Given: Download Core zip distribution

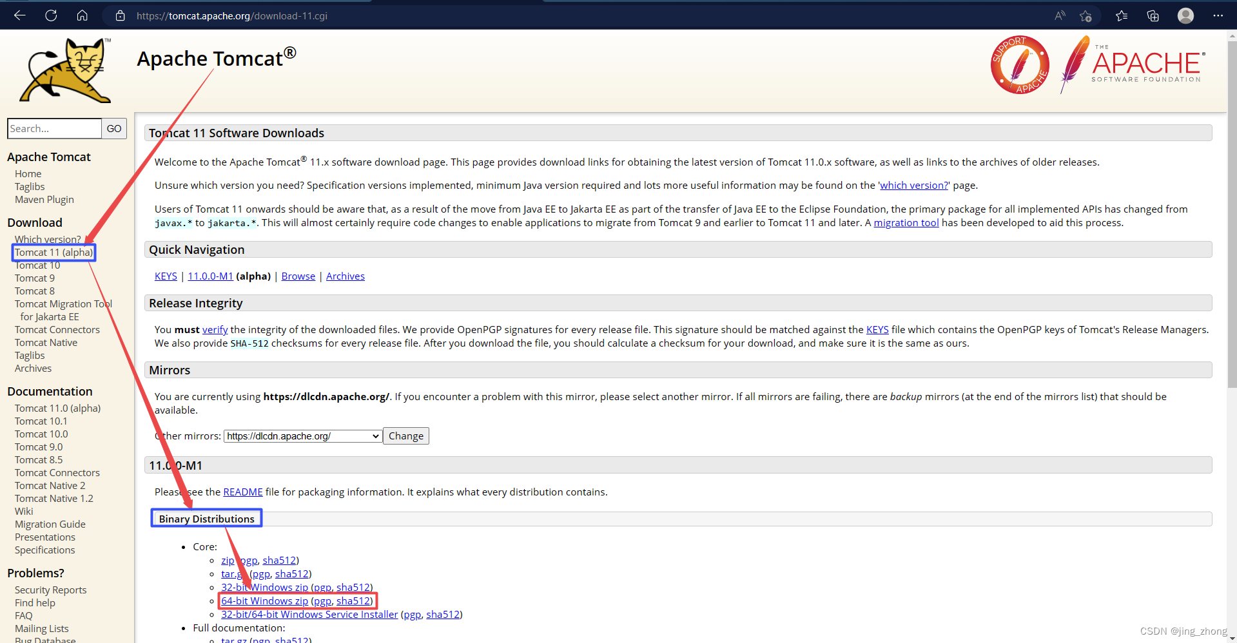Looking at the screenshot, I should tap(228, 561).
